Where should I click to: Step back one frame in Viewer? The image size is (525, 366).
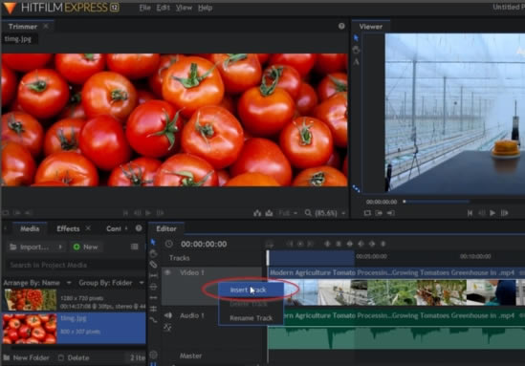(481, 213)
